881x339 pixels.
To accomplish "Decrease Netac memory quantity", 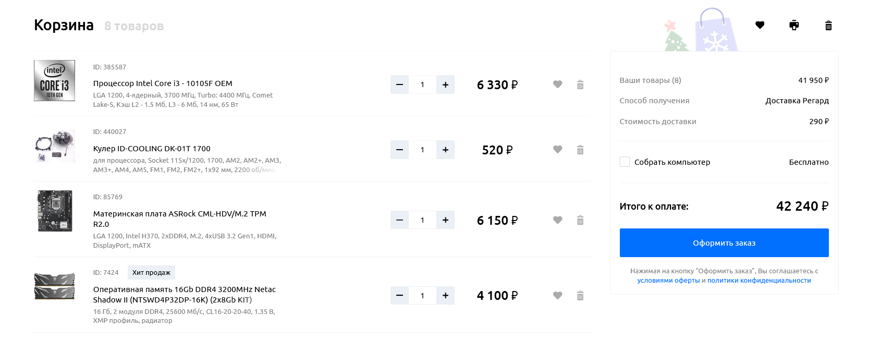I will click(399, 296).
